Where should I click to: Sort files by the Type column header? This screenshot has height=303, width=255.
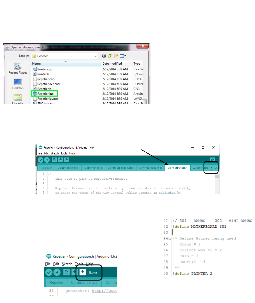click(137, 63)
